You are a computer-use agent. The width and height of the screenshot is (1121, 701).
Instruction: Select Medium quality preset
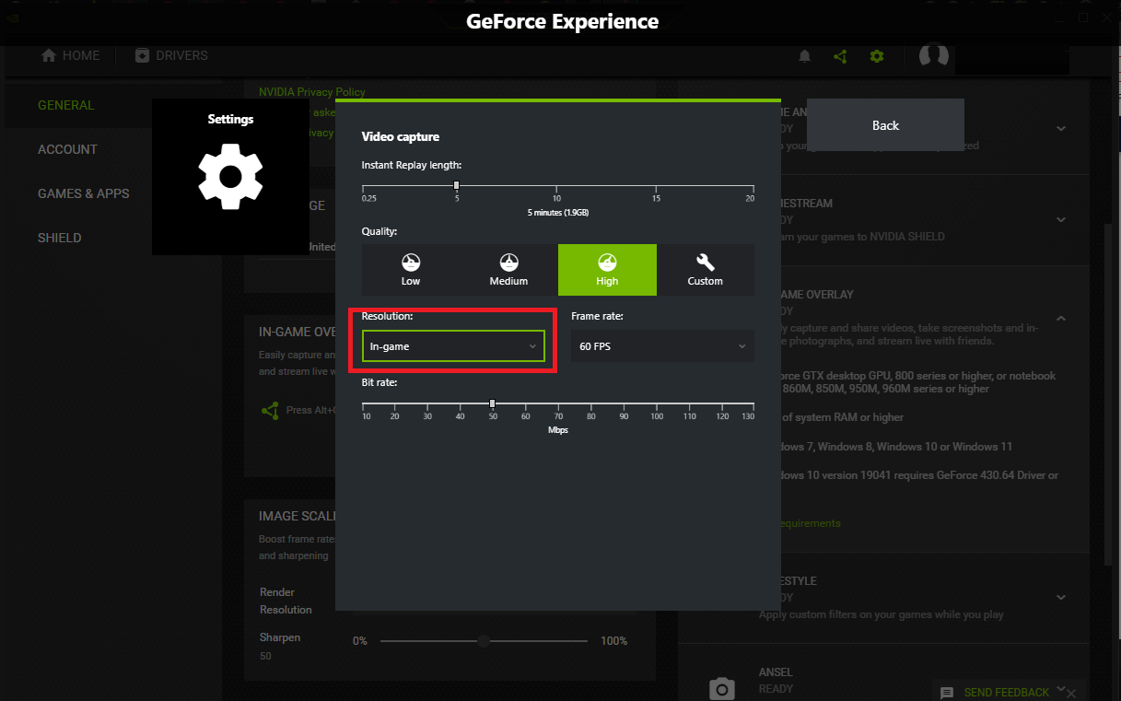tap(508, 270)
